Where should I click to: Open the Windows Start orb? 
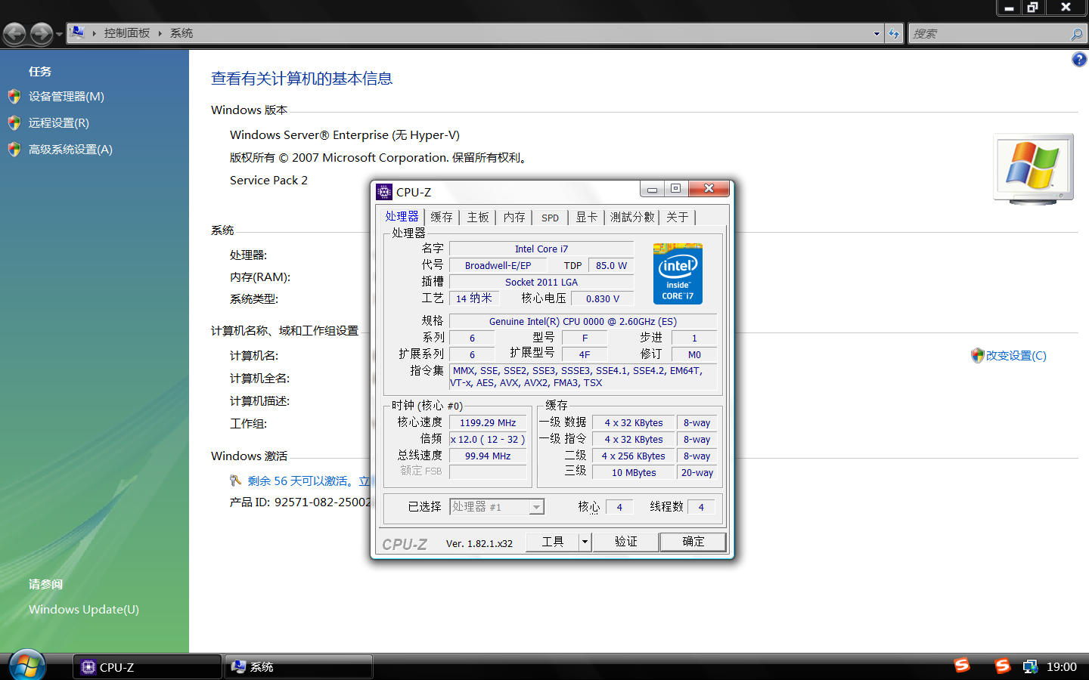tap(27, 665)
